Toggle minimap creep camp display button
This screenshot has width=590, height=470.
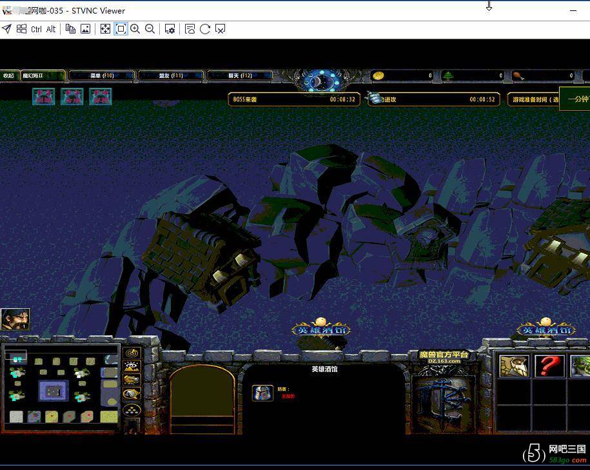pos(132,394)
